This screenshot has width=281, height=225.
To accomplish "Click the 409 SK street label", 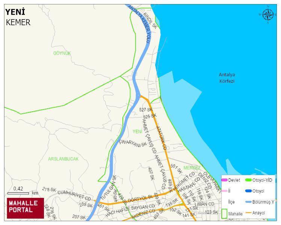I will coord(158,199).
